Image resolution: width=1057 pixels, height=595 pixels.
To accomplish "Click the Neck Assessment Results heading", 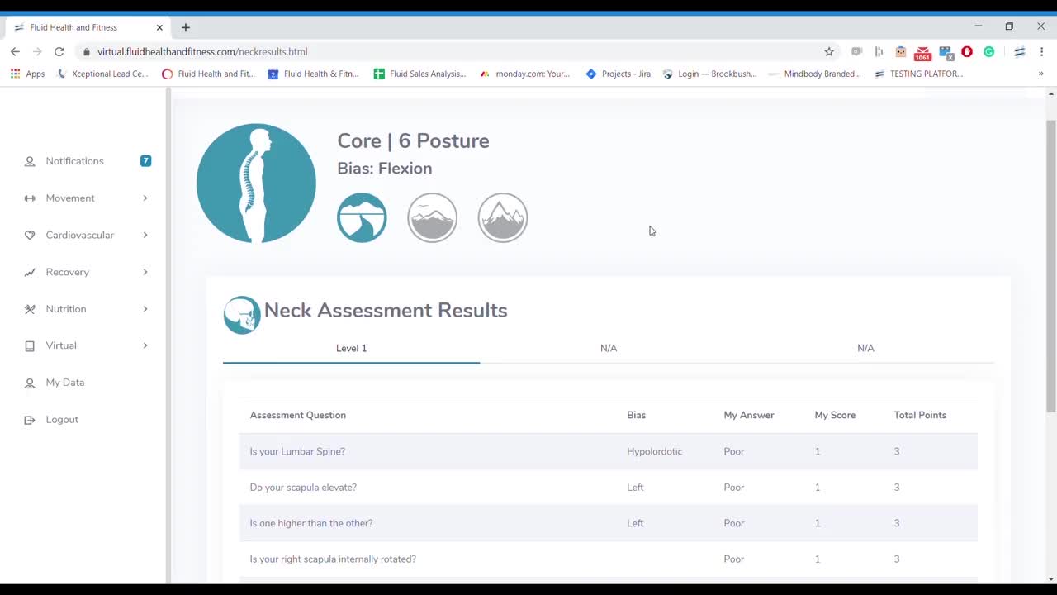I will tap(386, 310).
